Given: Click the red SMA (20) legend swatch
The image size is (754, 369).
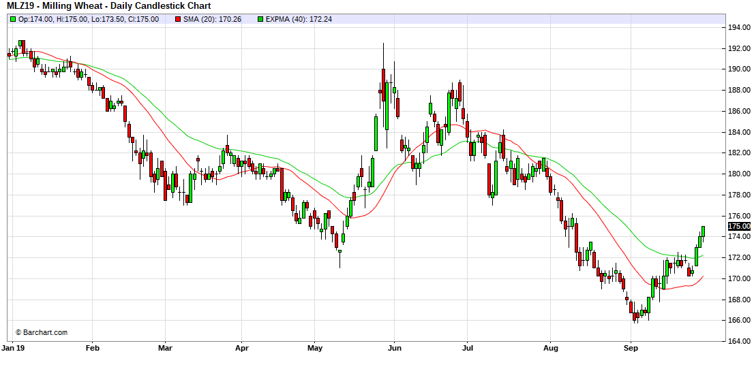Looking at the screenshot, I should point(178,19).
